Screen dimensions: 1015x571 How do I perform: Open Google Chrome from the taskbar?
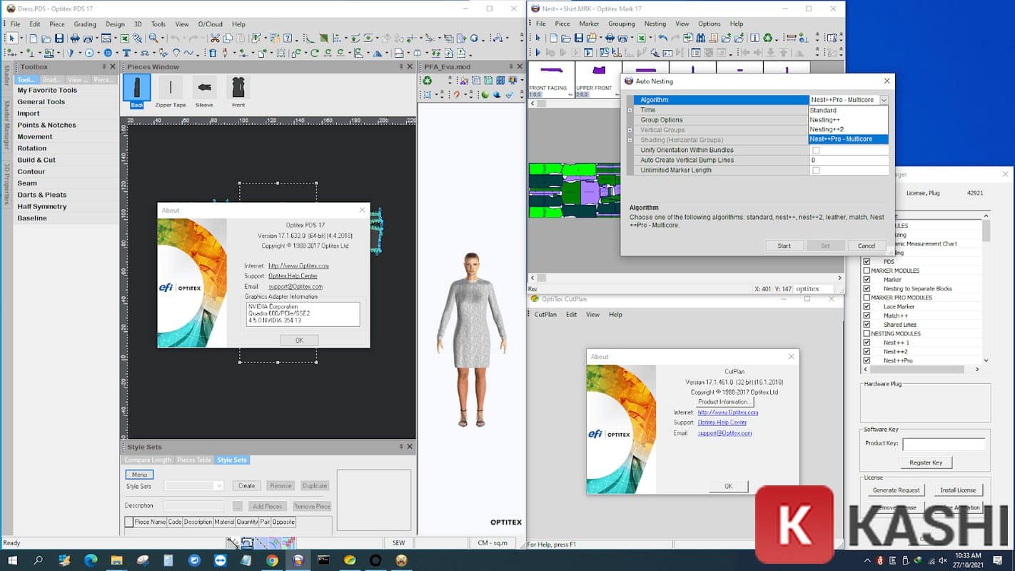(x=272, y=560)
